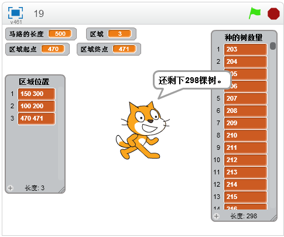This screenshot has height=237, width=284.
Task: Select item 215 in 种的树数里 list
Action: 245,197
